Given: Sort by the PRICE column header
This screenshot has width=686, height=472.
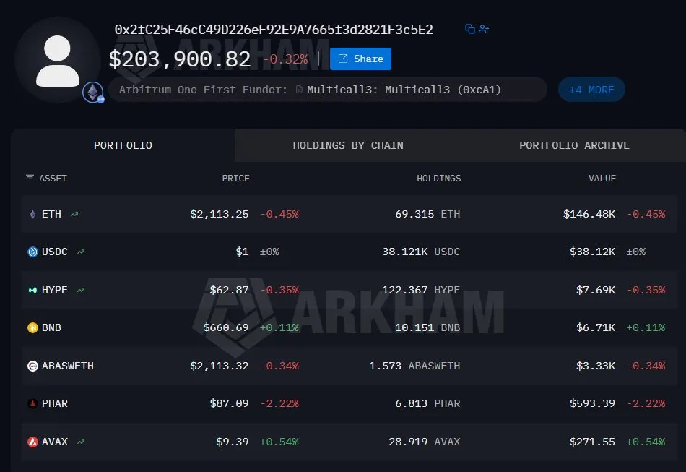Looking at the screenshot, I should click(x=236, y=179).
